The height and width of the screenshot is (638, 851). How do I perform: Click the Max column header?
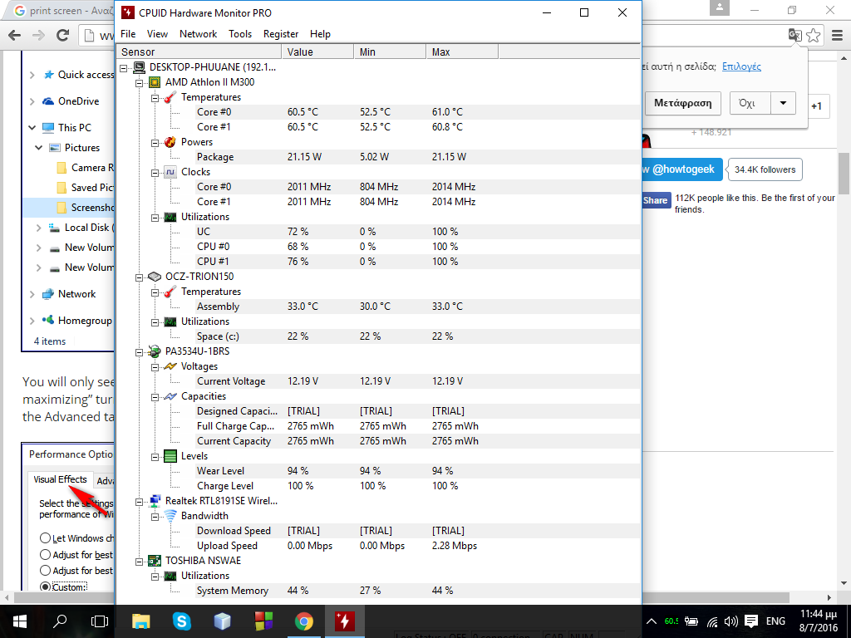coord(462,52)
